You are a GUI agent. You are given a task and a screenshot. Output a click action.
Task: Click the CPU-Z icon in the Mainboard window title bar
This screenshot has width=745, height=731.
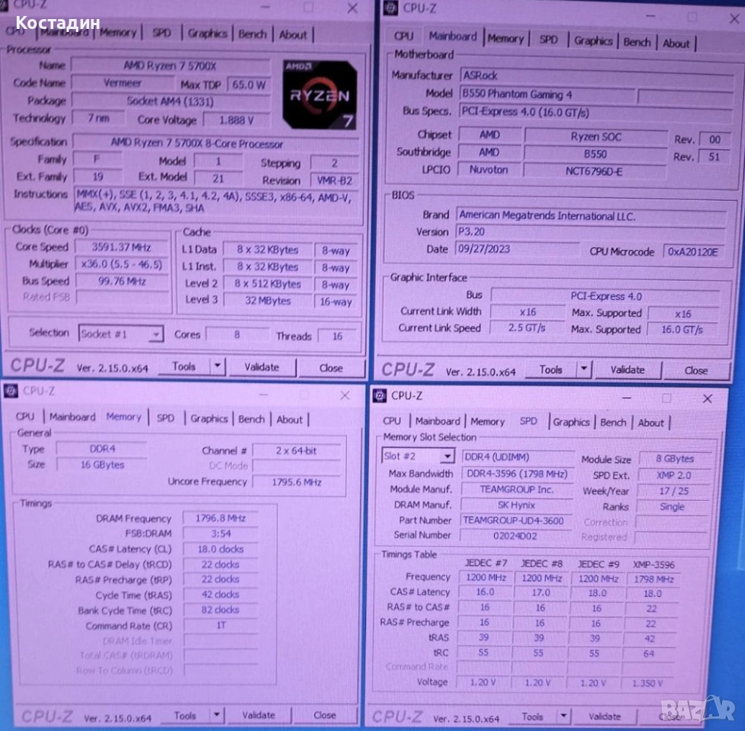390,8
